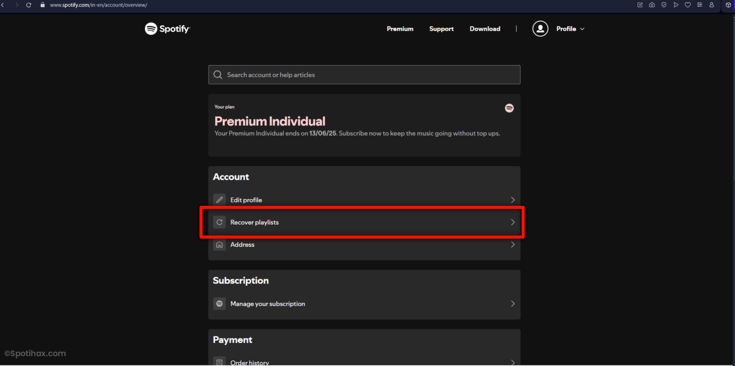Screen dimensions: 735x366
Task: Open the Easy Setup sliders icon
Action: pos(700,5)
